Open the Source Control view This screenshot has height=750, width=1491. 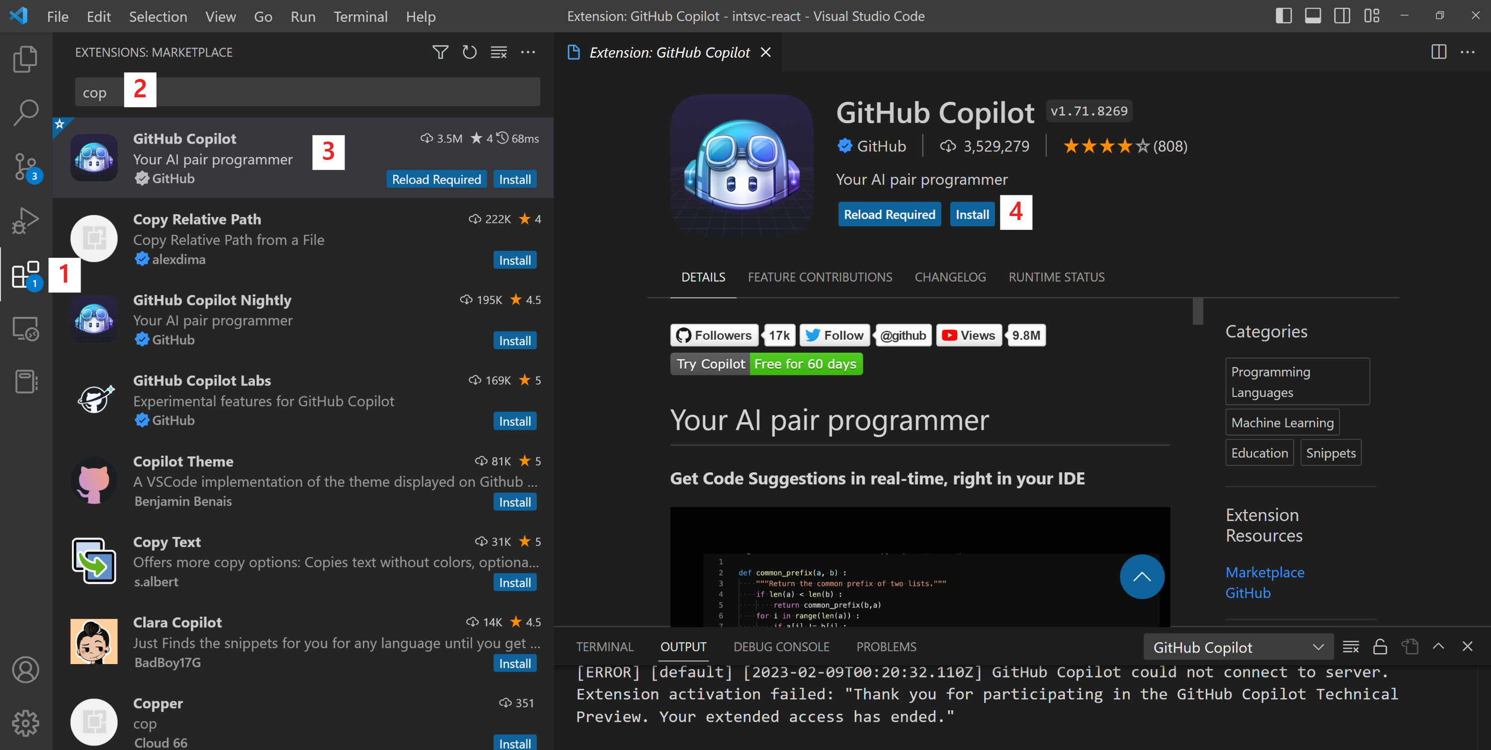[25, 167]
